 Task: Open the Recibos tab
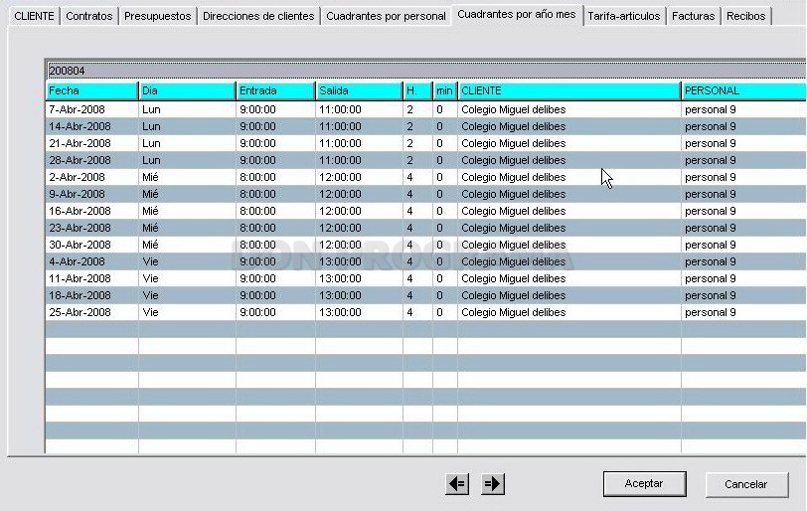coord(745,16)
